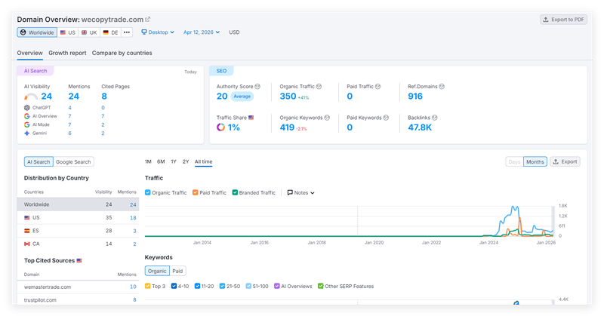This screenshot has height=316, width=604.
Task: Open more countries ellipsis button
Action: point(127,32)
